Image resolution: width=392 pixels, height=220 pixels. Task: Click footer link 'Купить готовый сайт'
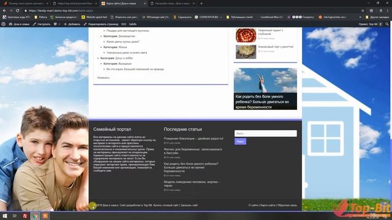point(166,205)
